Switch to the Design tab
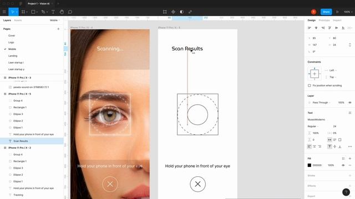 coord(312,20)
